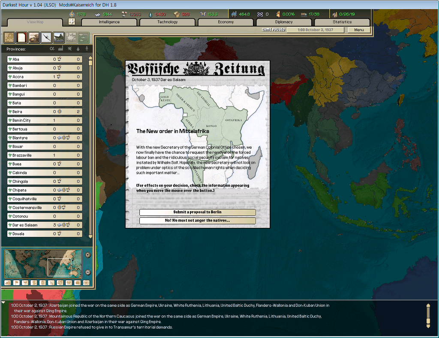This screenshot has height=338, width=439.
Task: Open the Intelligence tab
Action: [x=109, y=22]
